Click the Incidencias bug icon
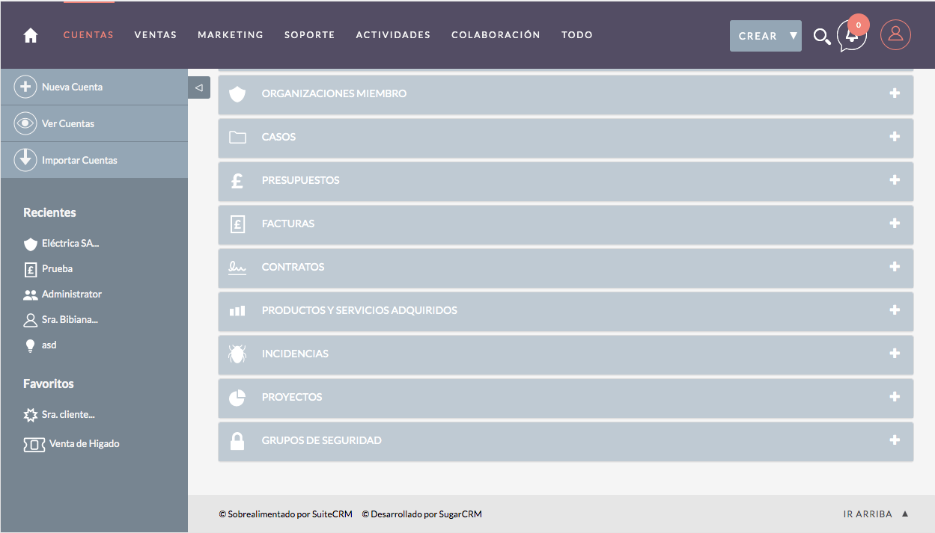935x533 pixels. (237, 354)
